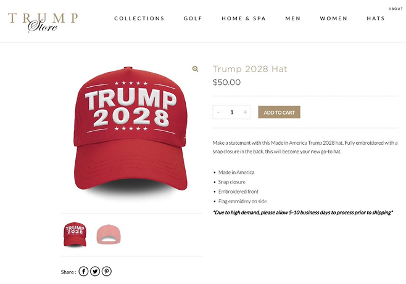Image resolution: width=406 pixels, height=284 pixels.
Task: Add the hat to cart
Action: coord(279,112)
